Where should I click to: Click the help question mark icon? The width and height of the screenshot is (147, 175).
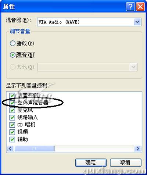tap(130, 6)
